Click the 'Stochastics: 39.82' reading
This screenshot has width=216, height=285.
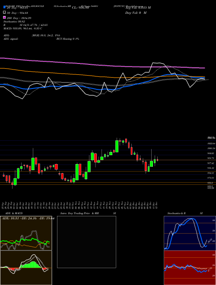click(x=14, y=22)
